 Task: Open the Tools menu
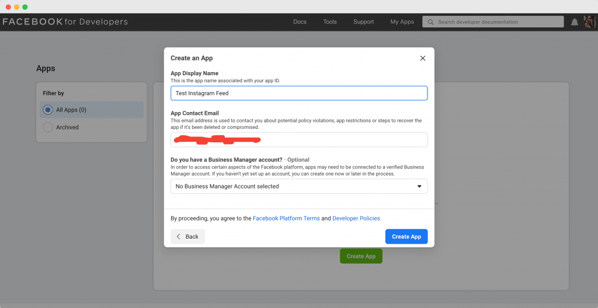pyautogui.click(x=330, y=22)
